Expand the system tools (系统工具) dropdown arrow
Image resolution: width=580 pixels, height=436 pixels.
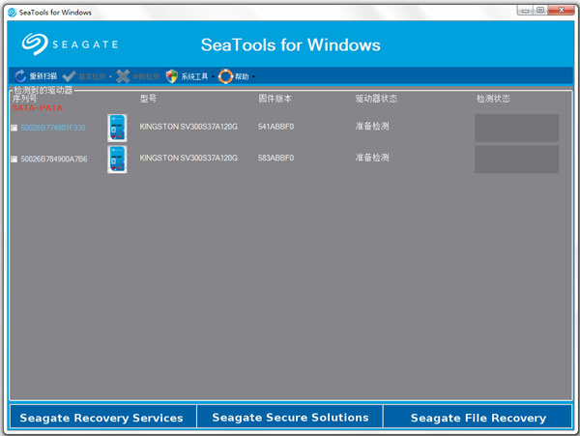212,77
